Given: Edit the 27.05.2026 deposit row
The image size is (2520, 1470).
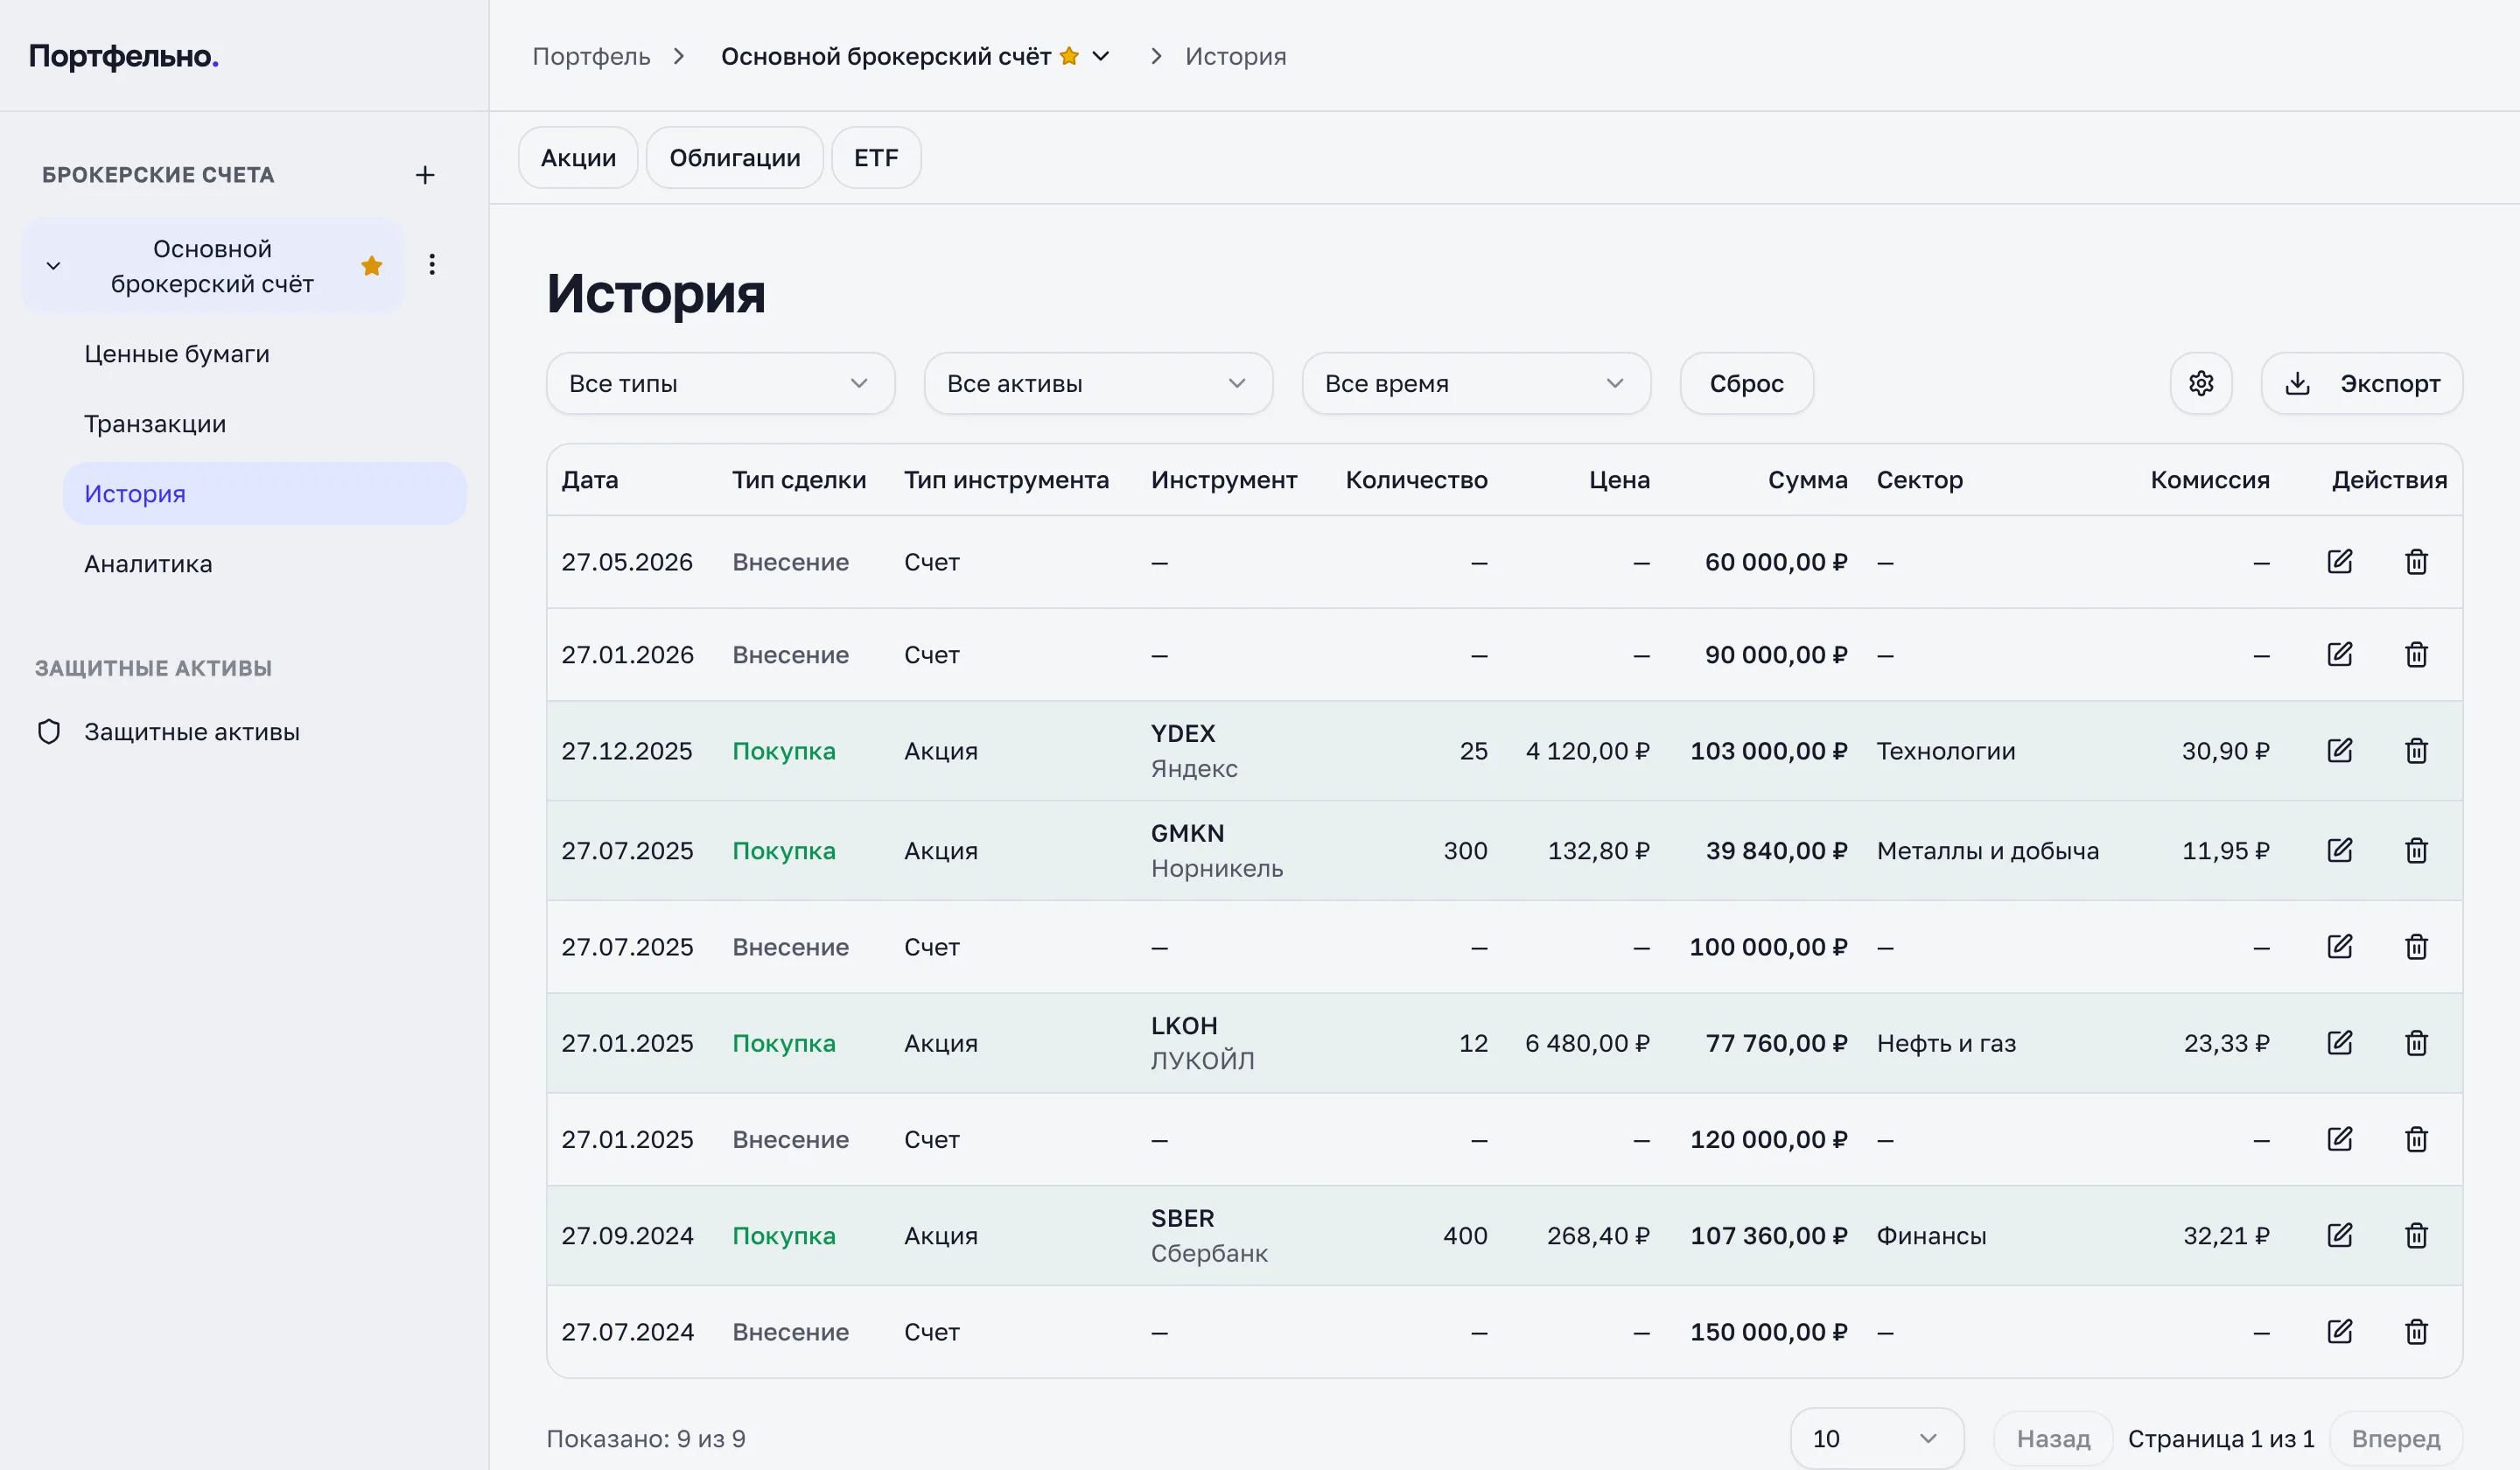Looking at the screenshot, I should coord(2340,561).
